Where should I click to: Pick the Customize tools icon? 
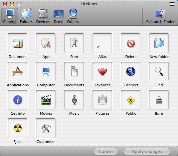click(x=46, y=128)
